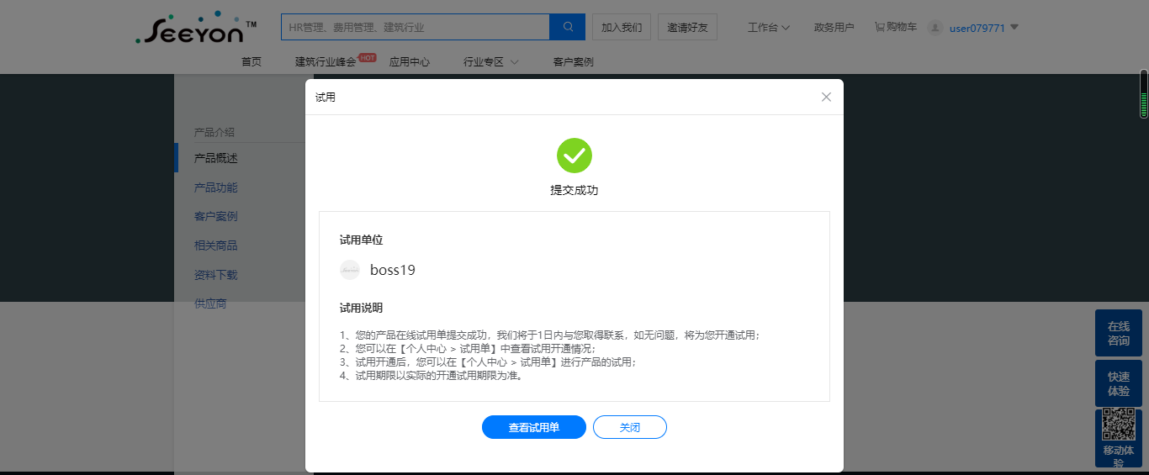Click the Seeyon logo
The width and height of the screenshot is (1149, 475).
(x=196, y=28)
